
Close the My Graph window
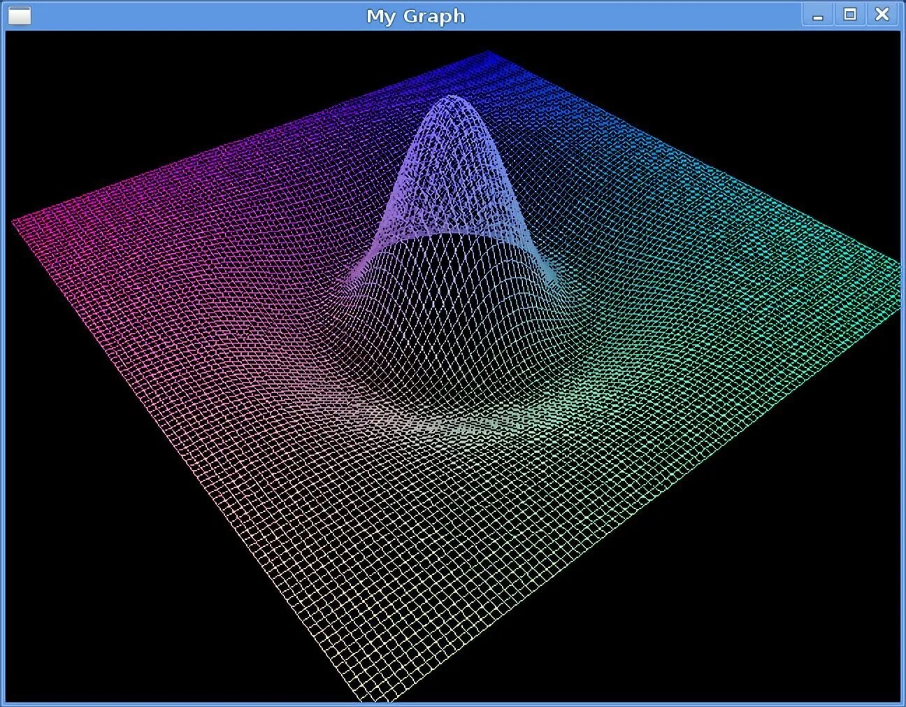tap(882, 15)
